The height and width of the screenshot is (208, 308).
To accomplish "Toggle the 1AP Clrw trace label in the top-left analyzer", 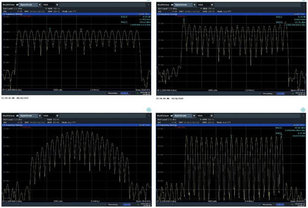I will pyautogui.click(x=145, y=14).
